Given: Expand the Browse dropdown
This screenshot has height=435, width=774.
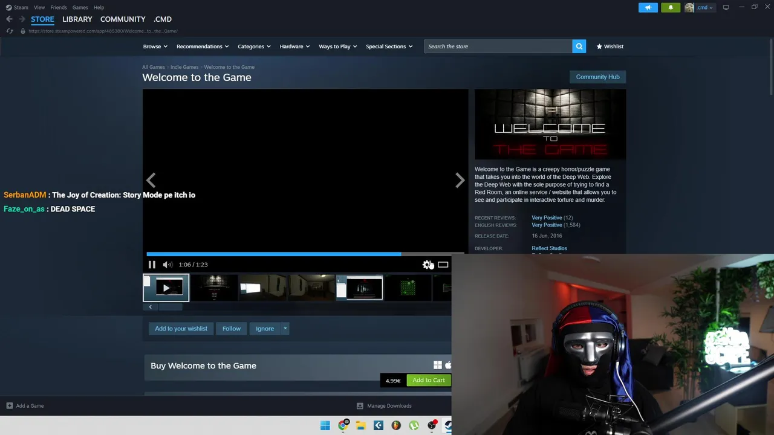Looking at the screenshot, I should (x=155, y=47).
